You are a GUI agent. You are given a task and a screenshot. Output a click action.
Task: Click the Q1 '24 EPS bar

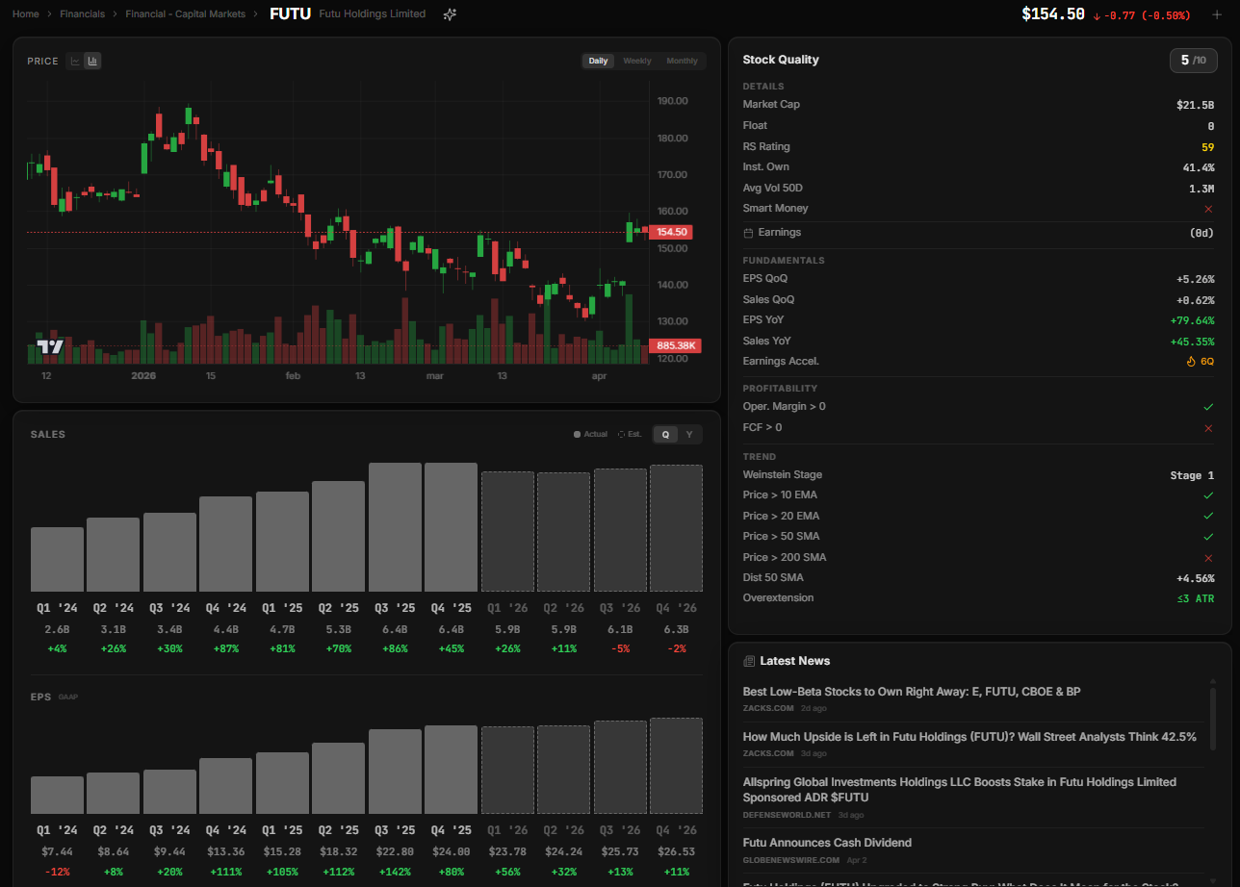pyautogui.click(x=57, y=795)
